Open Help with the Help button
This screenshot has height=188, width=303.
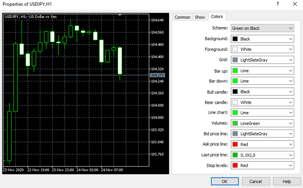(287, 181)
